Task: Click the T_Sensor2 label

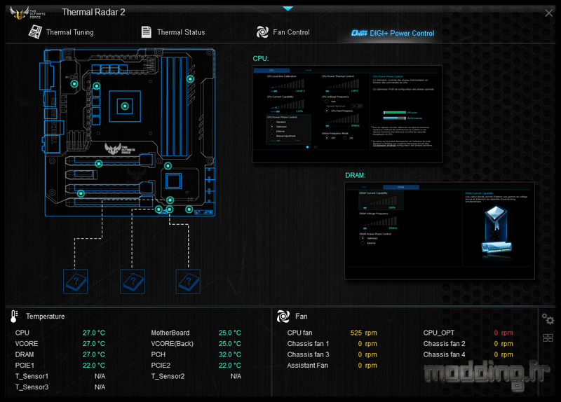Action: (x=168, y=376)
